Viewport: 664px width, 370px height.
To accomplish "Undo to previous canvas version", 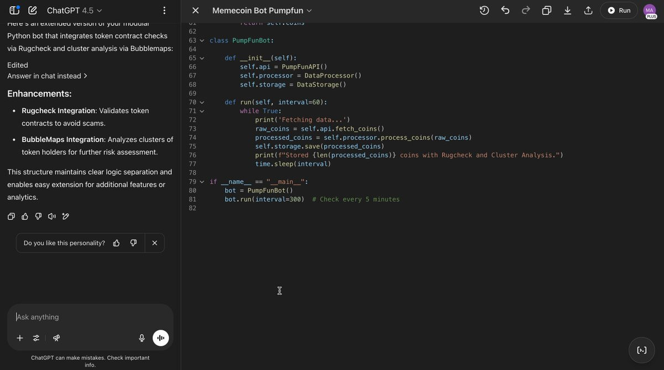I will [505, 10].
